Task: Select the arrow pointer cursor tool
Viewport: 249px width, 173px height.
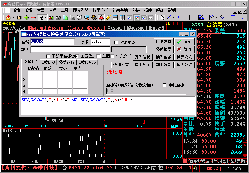Action: [162, 17]
